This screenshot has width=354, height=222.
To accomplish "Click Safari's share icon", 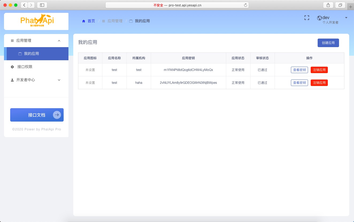I will [328, 5].
